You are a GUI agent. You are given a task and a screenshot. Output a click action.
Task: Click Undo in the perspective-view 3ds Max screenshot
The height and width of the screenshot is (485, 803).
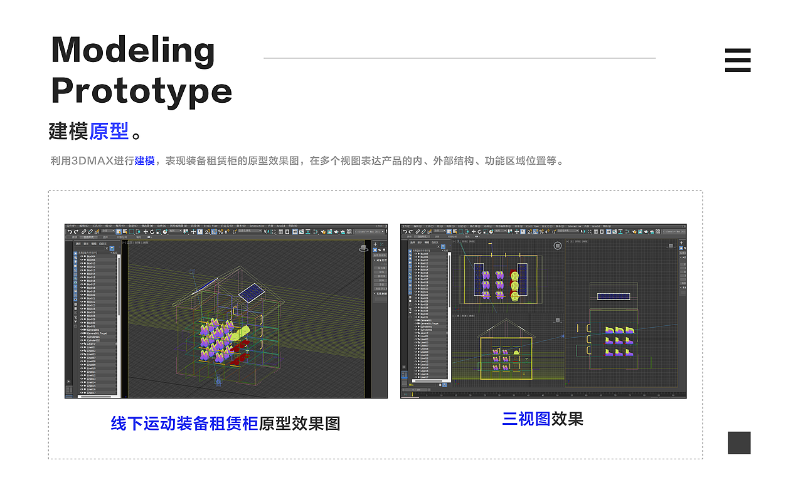(70, 232)
